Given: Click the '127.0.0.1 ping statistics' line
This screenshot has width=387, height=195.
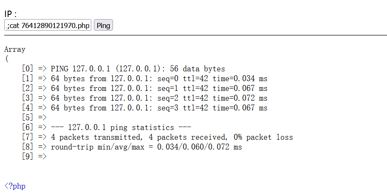Looking at the screenshot, I should click(x=106, y=127).
